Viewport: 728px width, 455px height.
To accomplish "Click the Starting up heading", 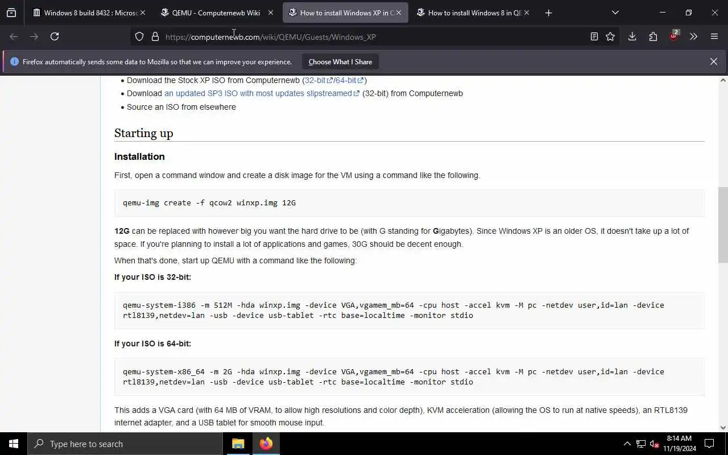I will click(x=143, y=133).
